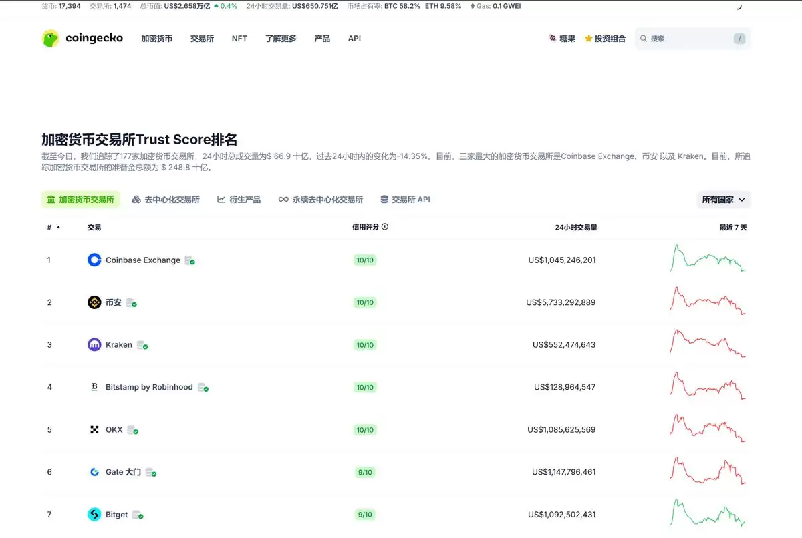Open the Coinbase Exchange logo icon
The image size is (802, 538).
point(94,260)
